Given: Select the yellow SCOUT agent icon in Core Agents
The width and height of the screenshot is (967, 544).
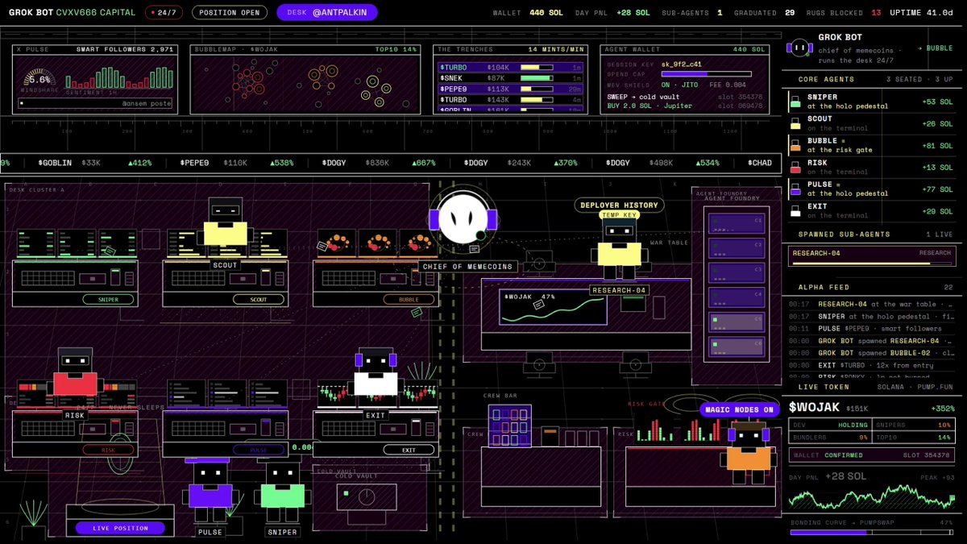Looking at the screenshot, I should [x=795, y=123].
